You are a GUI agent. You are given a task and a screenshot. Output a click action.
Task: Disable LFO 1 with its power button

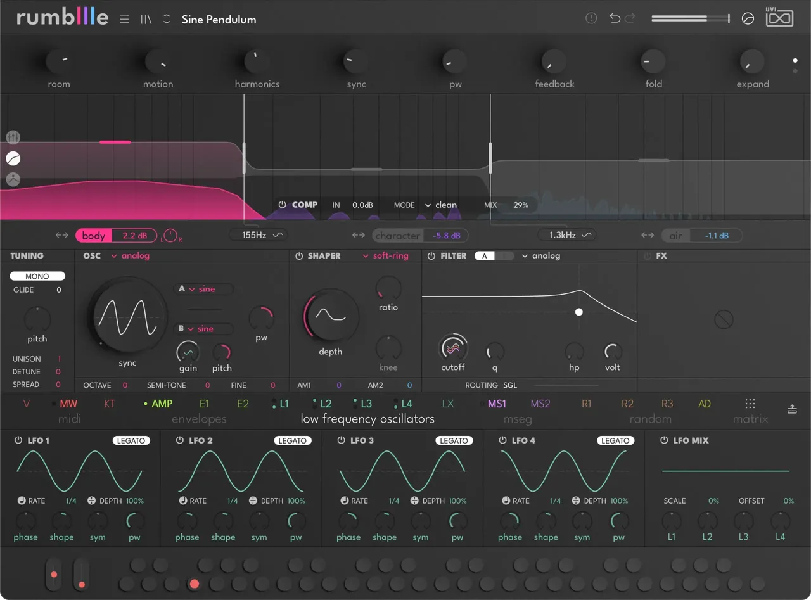pos(18,440)
